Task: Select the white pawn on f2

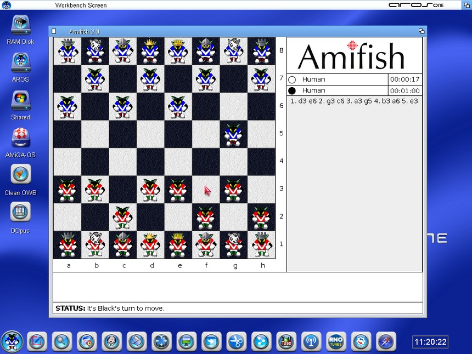Action: (206, 218)
